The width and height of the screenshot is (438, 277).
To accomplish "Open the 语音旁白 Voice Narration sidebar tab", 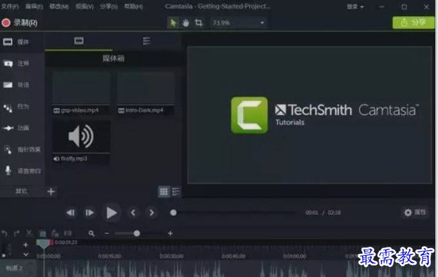I will [23, 171].
